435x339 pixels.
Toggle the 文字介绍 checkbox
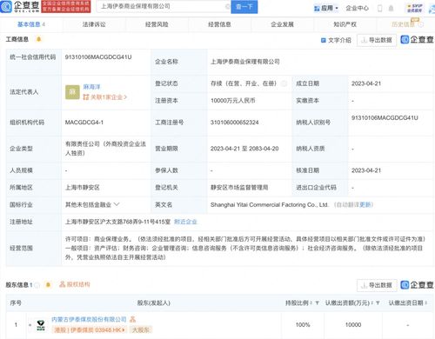pyautogui.click(x=324, y=40)
